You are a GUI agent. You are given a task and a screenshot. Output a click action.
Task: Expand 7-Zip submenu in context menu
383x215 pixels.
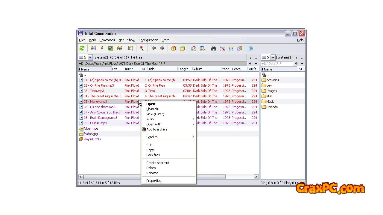point(169,119)
